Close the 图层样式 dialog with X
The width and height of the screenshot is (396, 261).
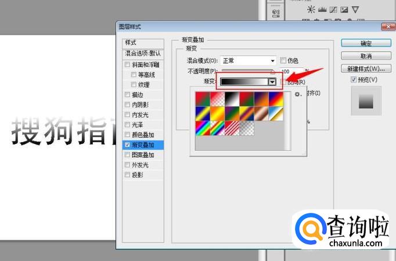[388, 27]
